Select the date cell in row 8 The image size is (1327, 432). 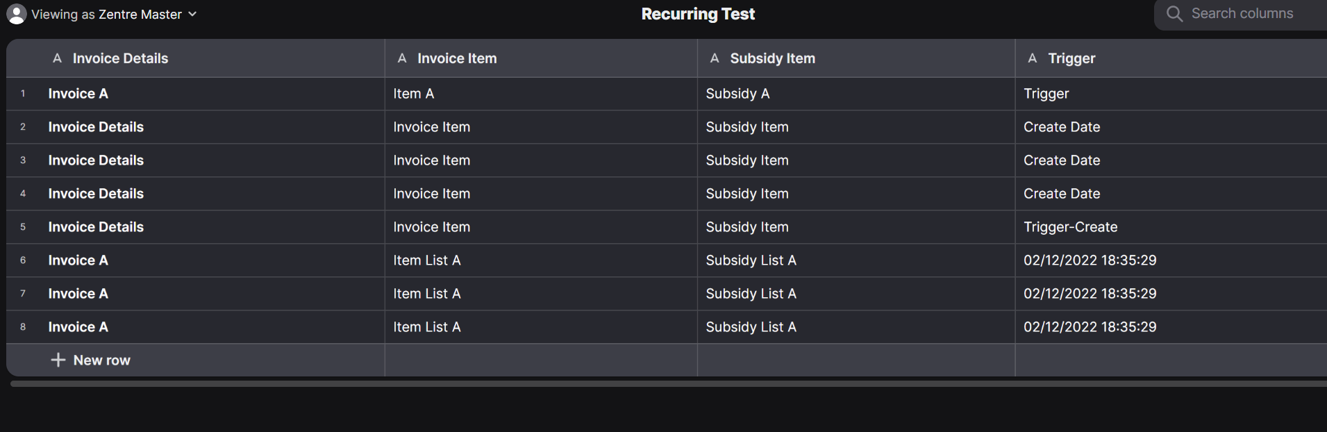1171,327
